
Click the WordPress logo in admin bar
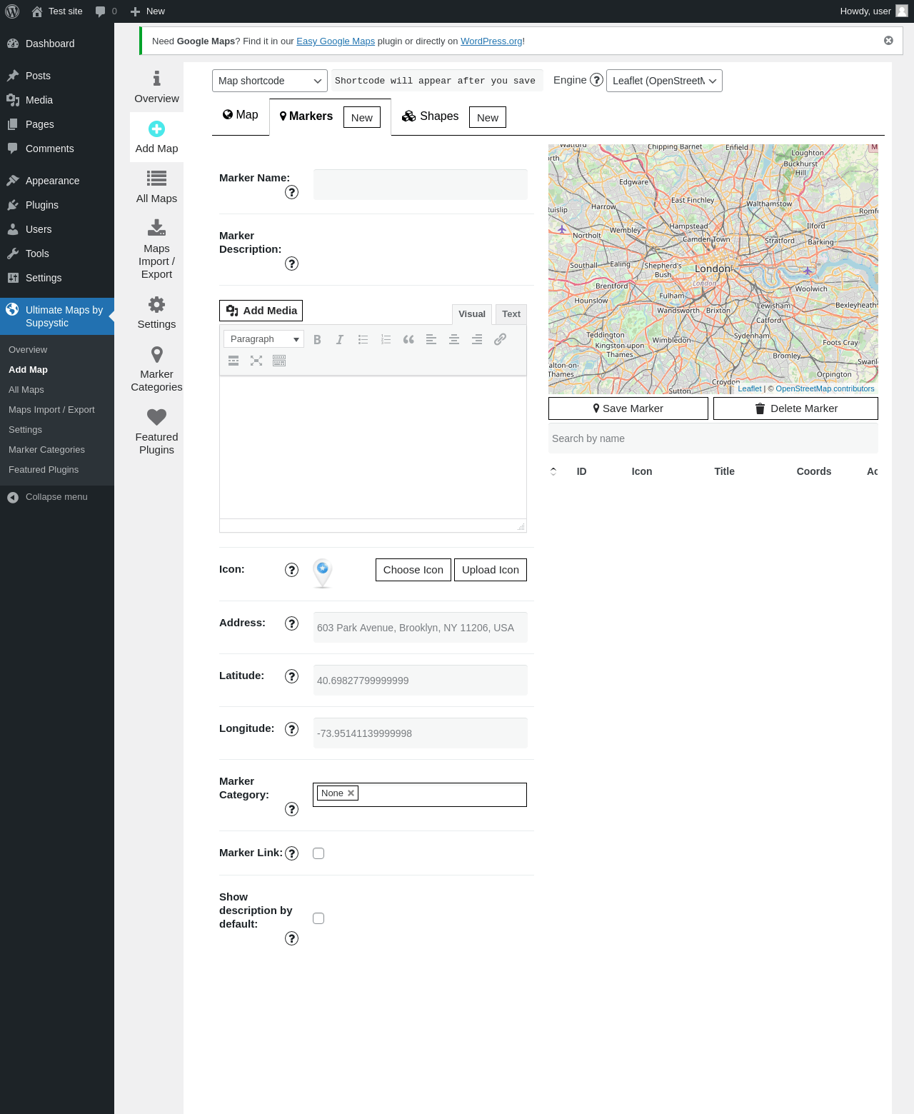click(x=12, y=11)
